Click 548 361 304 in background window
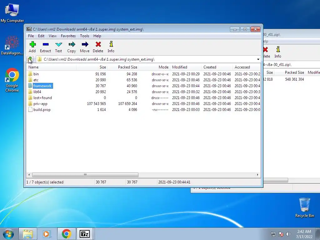320x240 pixels. (x=294, y=79)
